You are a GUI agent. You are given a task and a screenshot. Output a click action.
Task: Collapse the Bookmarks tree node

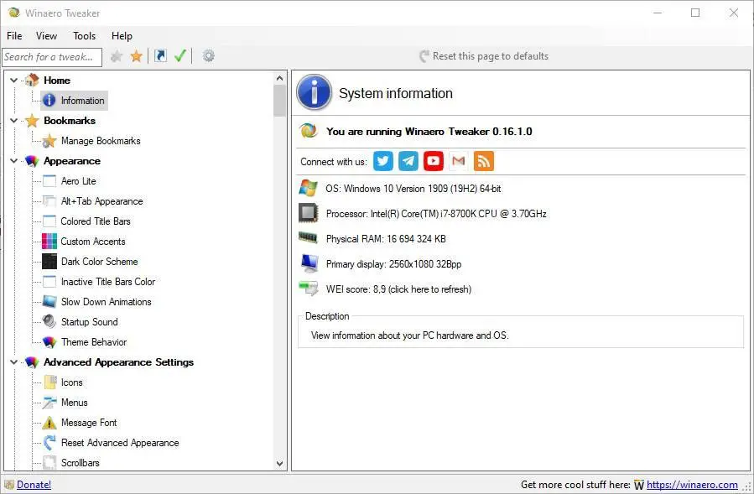pos(14,121)
